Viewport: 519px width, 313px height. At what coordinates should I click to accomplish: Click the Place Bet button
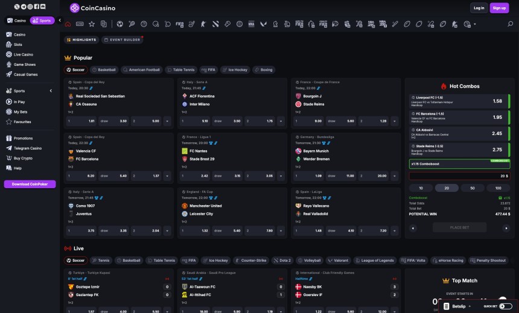tap(459, 227)
